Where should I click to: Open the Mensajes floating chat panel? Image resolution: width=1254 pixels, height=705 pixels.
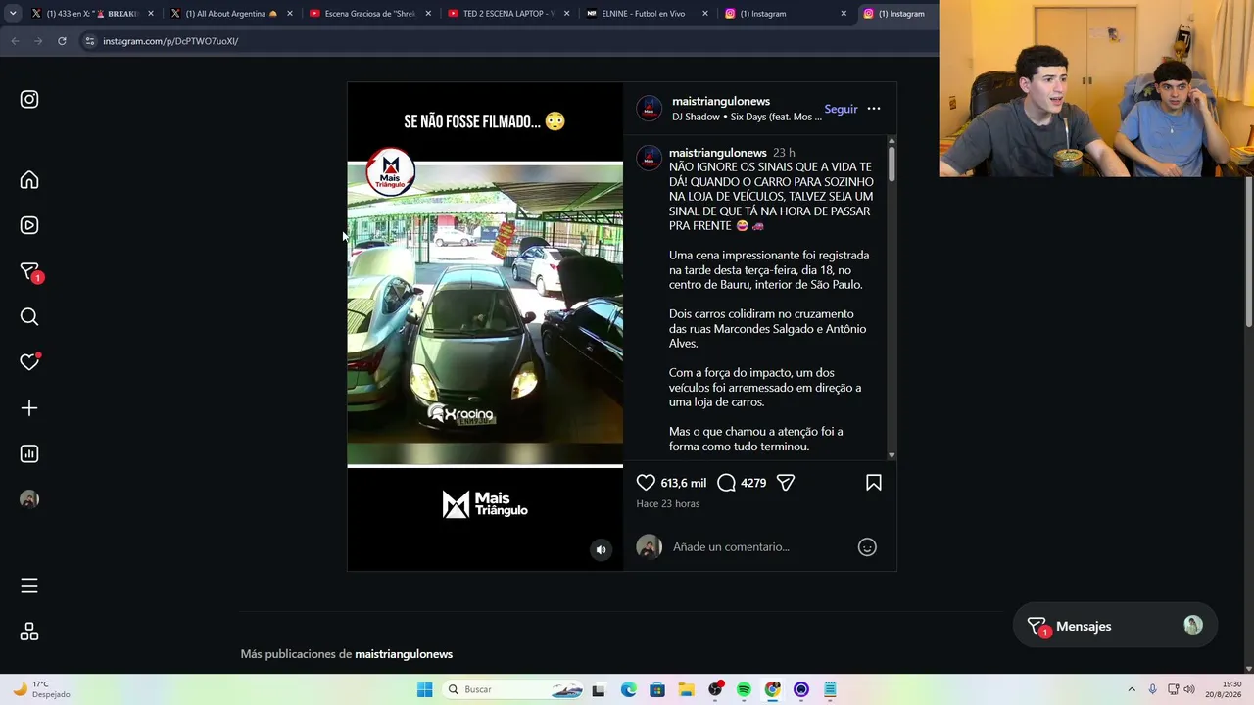tap(1115, 626)
